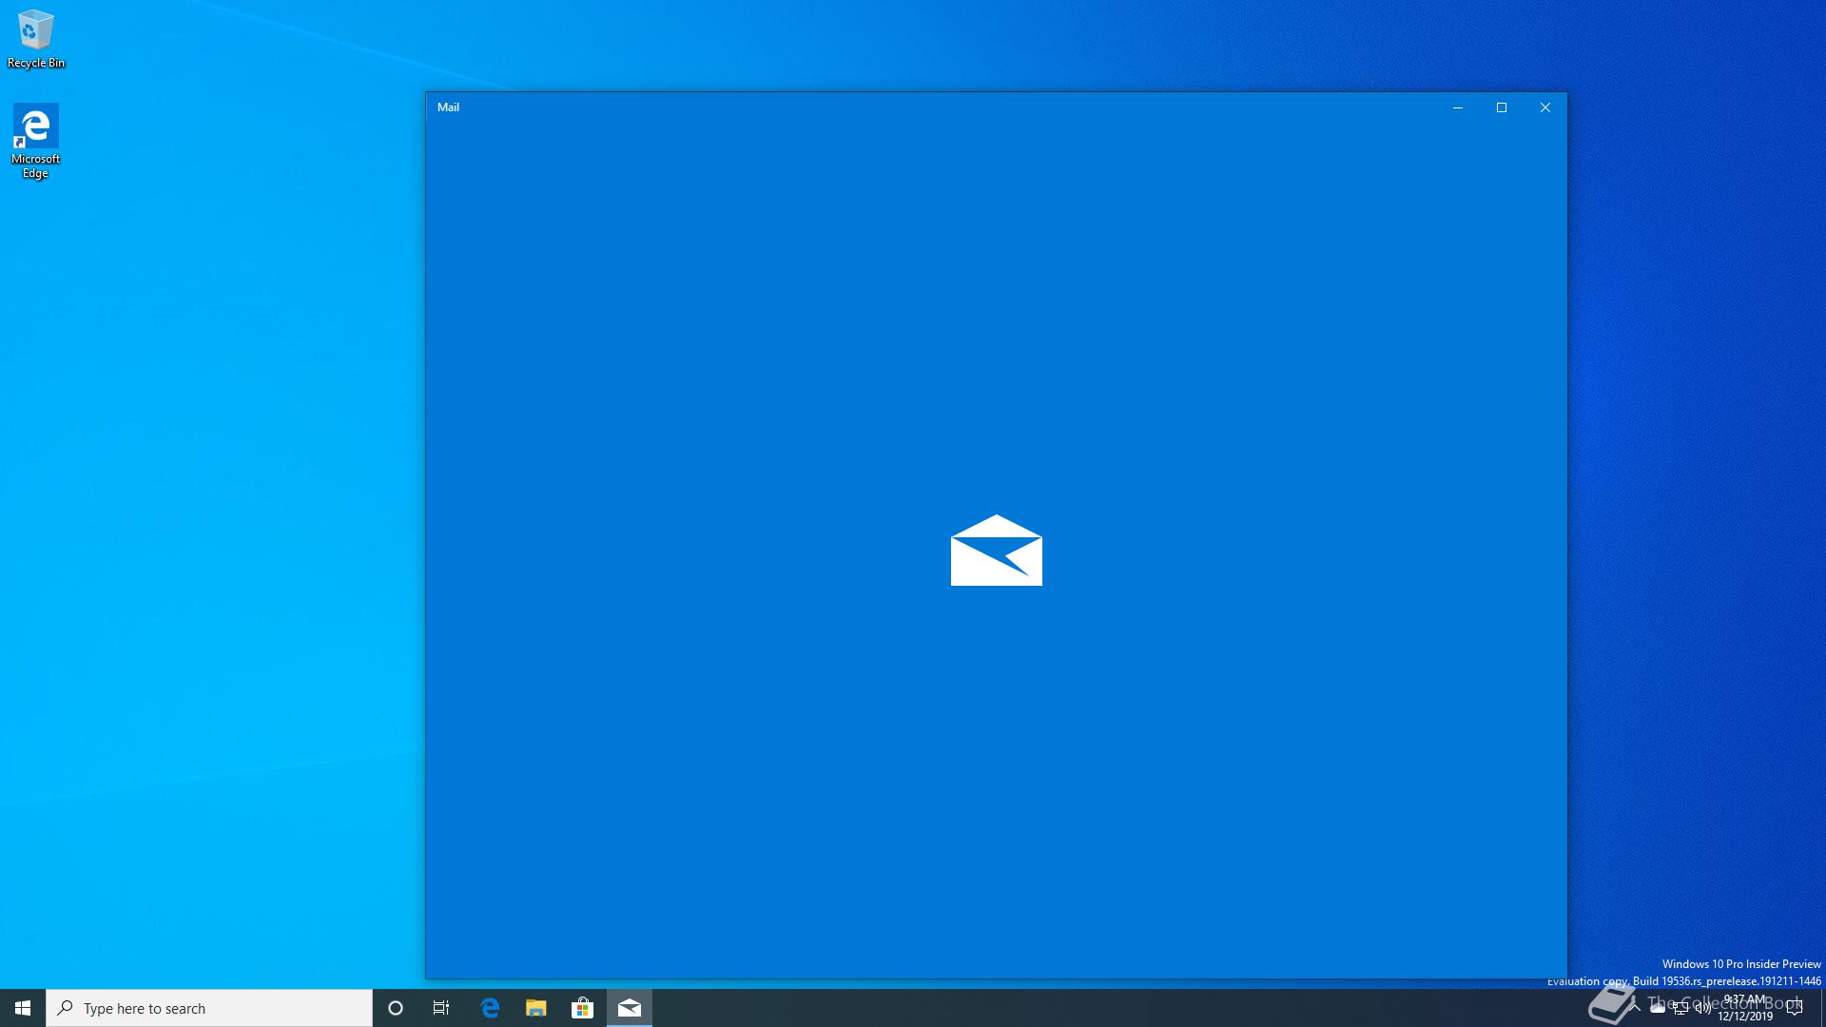The width and height of the screenshot is (1826, 1027).
Task: Minimize the Mail window
Action: (x=1457, y=107)
